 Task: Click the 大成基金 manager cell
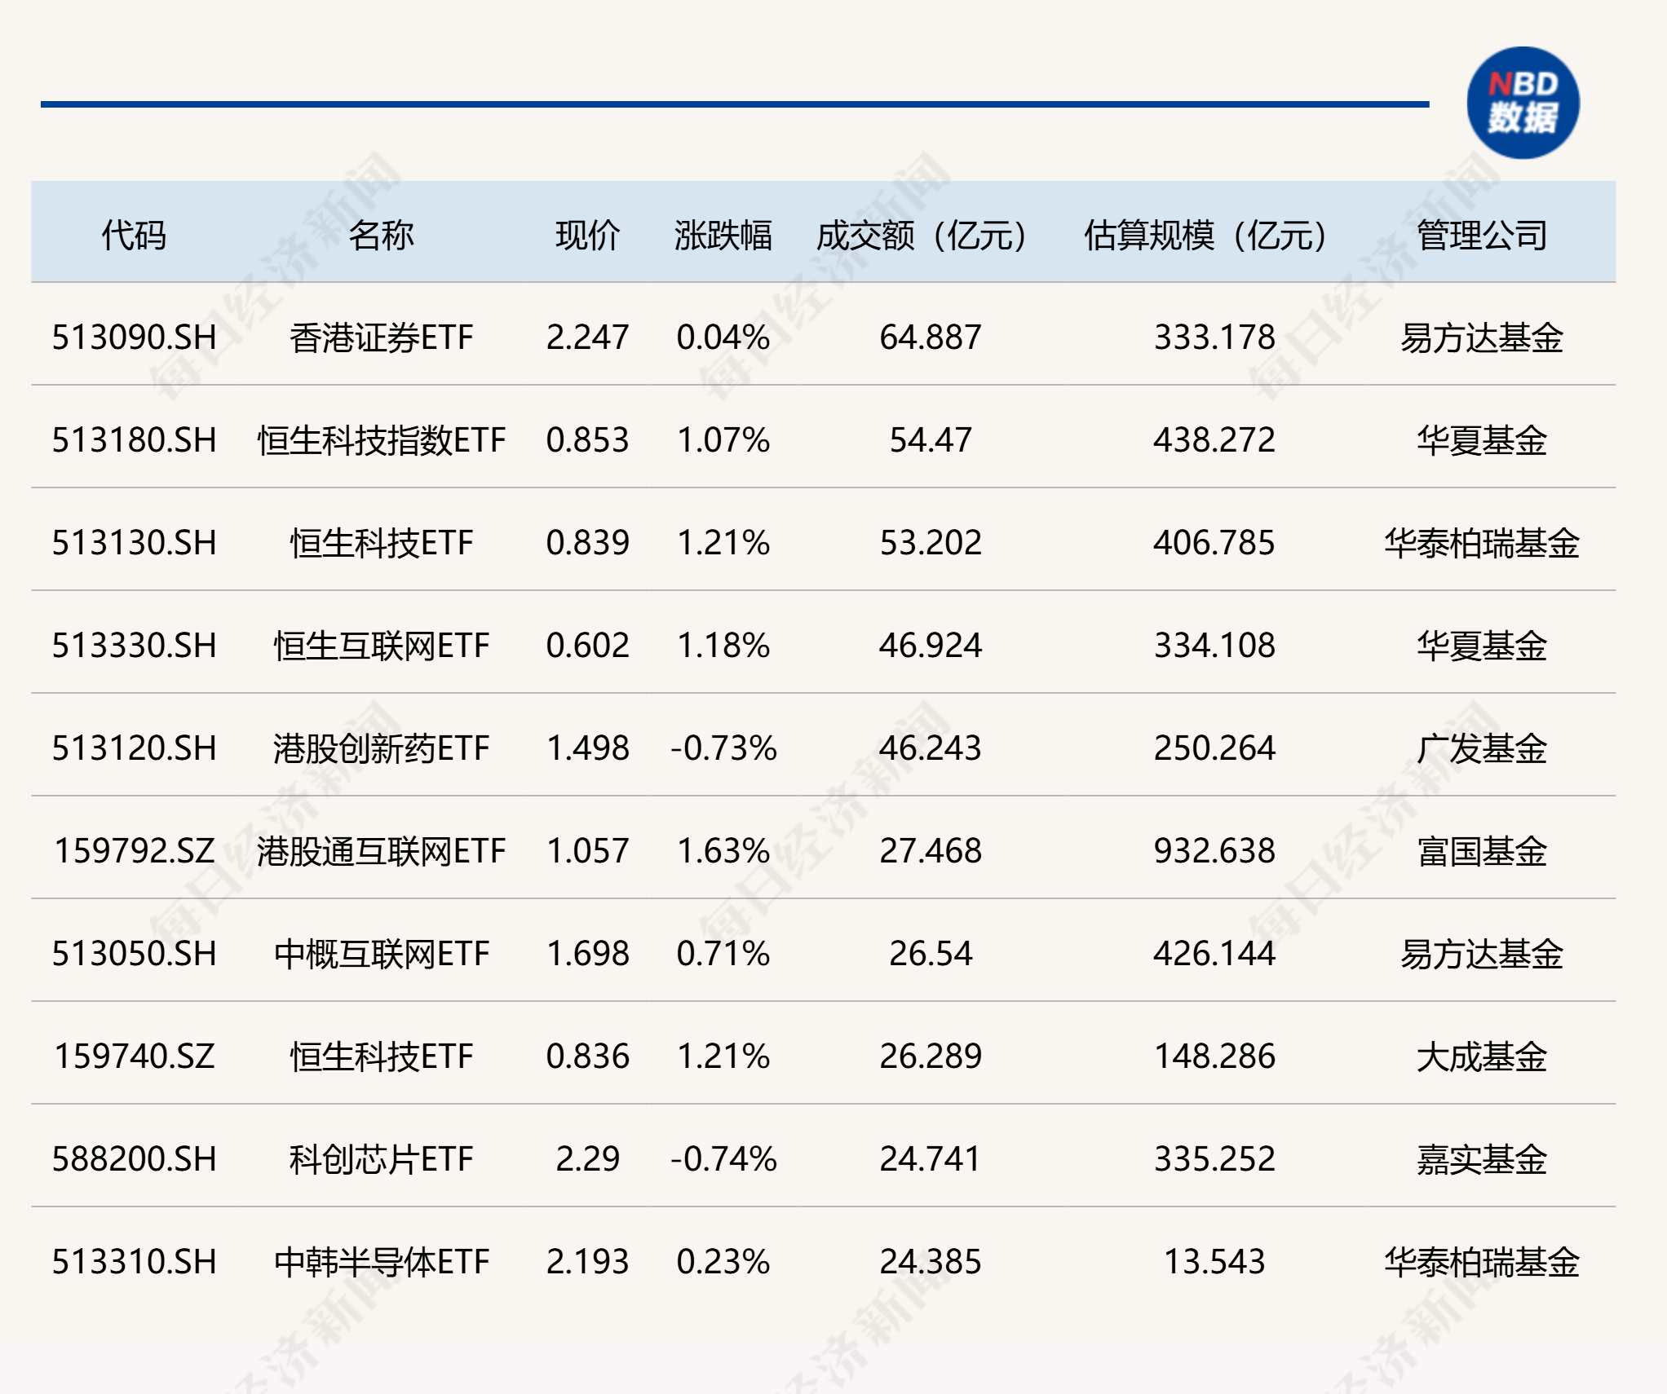1481,1057
